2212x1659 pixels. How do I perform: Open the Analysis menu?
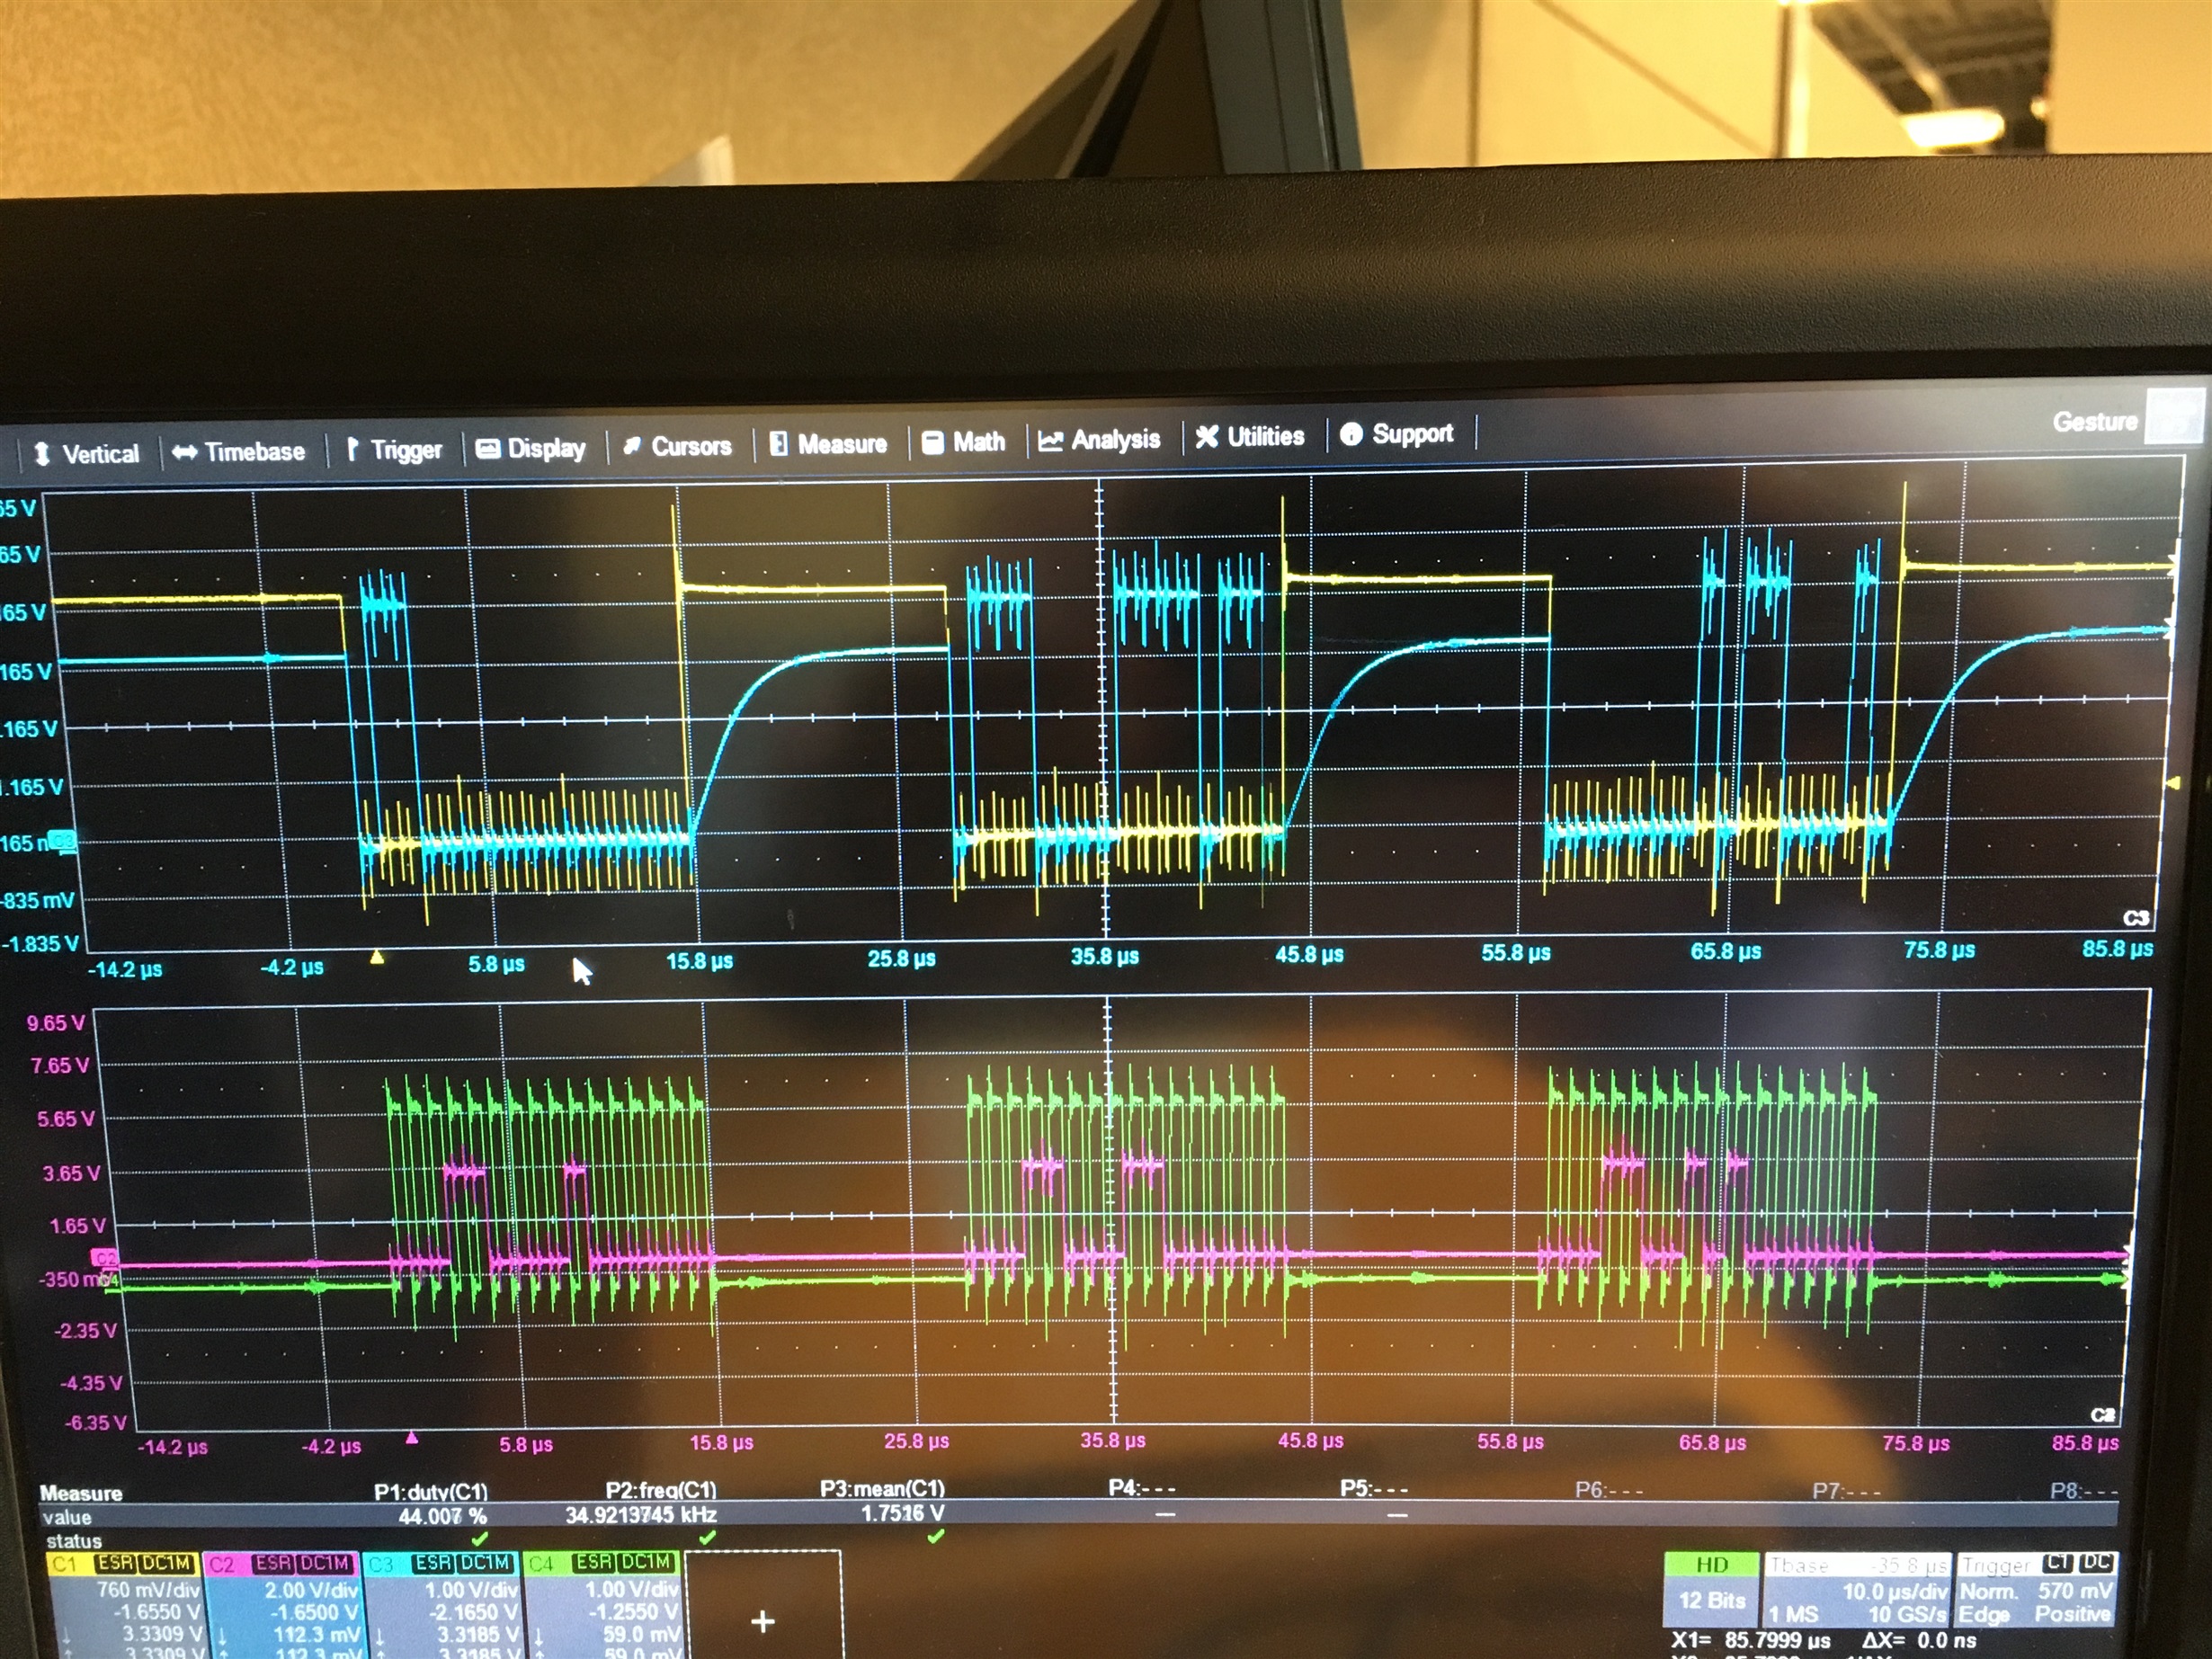pos(1099,440)
